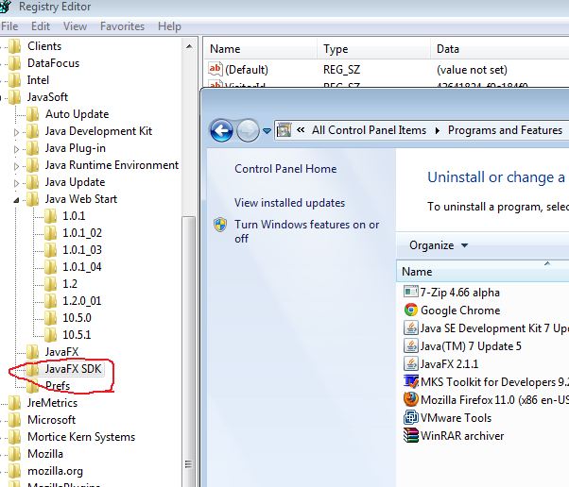Click the Name column header in registry values
The height and width of the screenshot is (487, 569).
pos(225,49)
